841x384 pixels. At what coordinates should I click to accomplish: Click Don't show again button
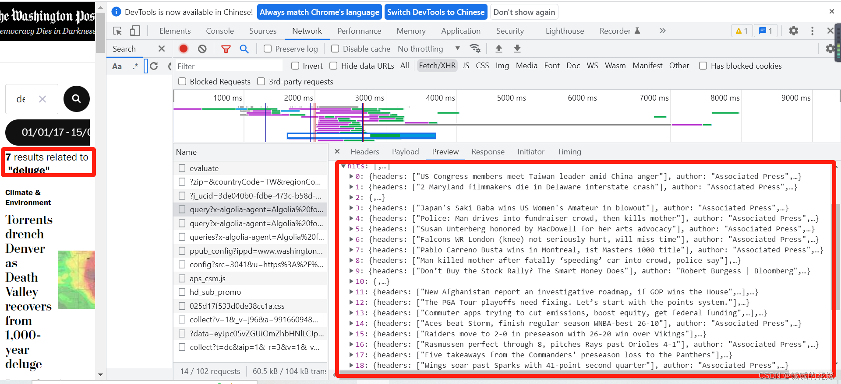tap(524, 12)
